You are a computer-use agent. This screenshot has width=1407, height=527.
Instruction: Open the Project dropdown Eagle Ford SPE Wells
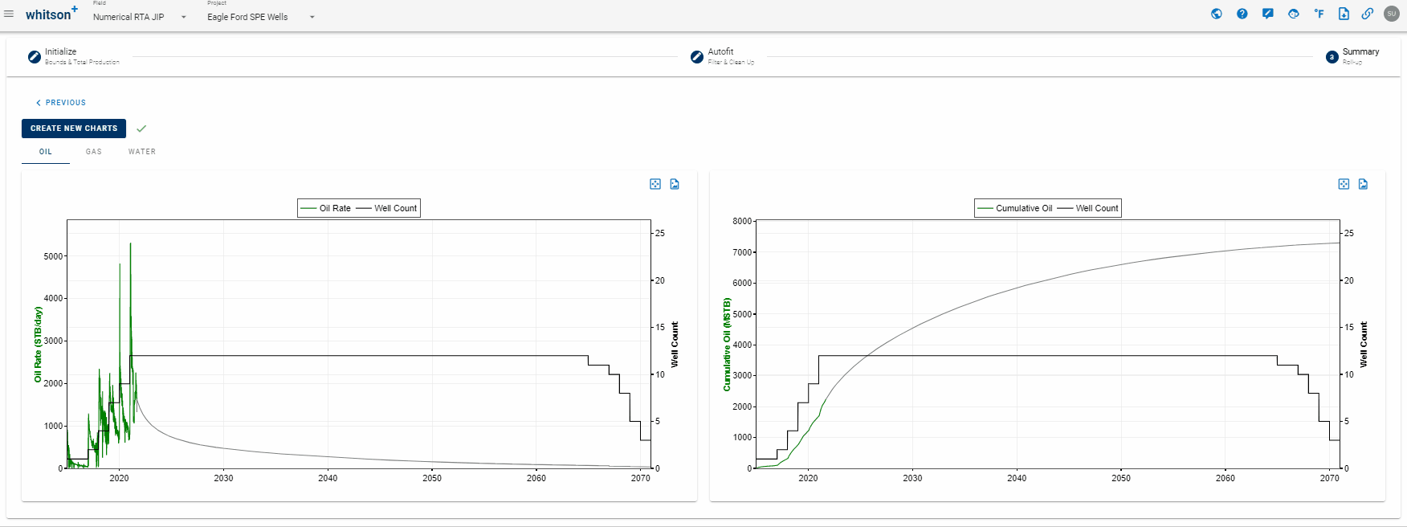[x=261, y=17]
